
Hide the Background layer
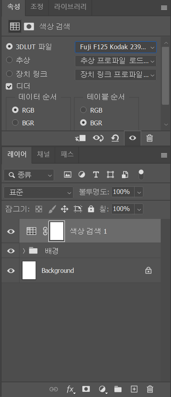pos(11,270)
